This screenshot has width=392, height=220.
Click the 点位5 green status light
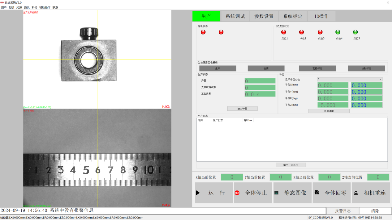coord(355,32)
